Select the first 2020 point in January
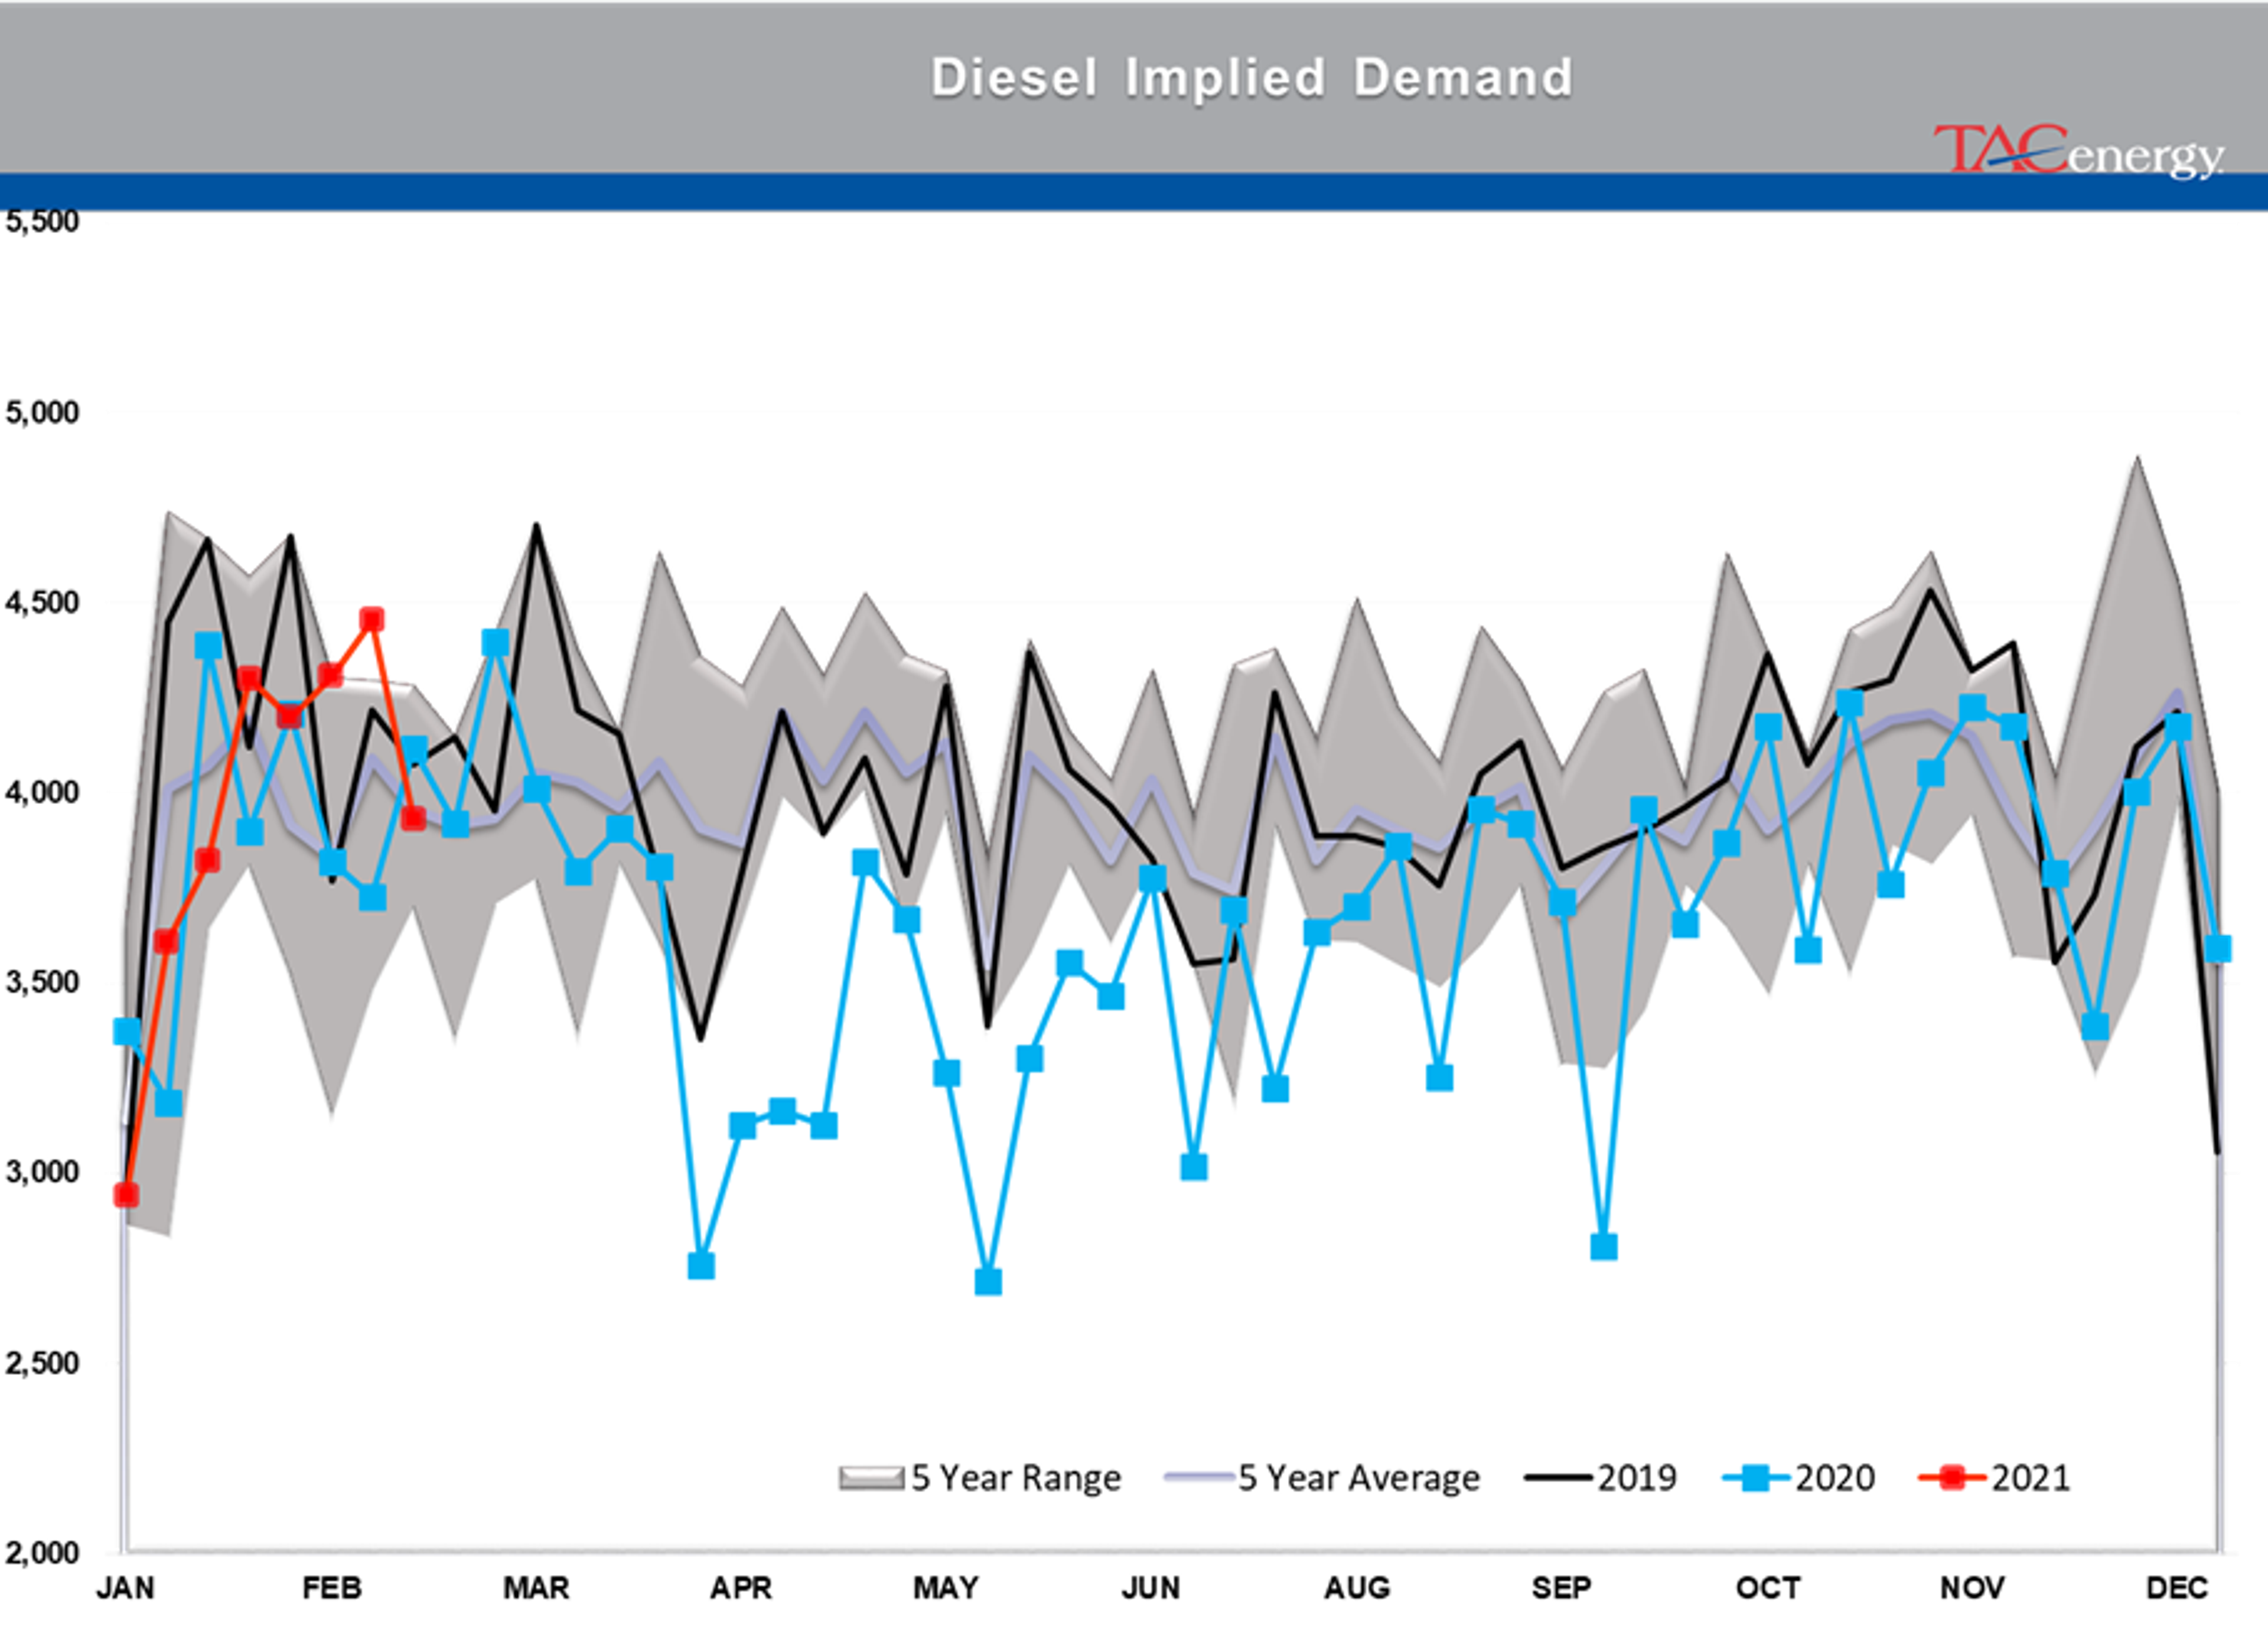2268x1643 pixels. (126, 1031)
